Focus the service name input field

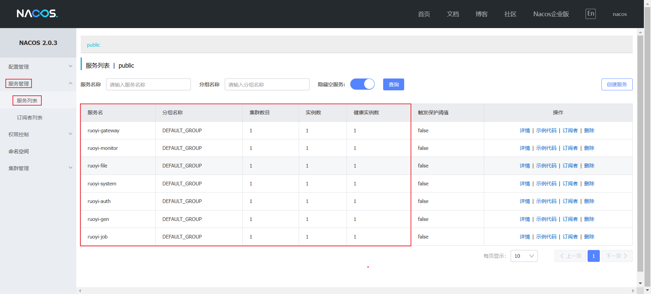coord(149,85)
